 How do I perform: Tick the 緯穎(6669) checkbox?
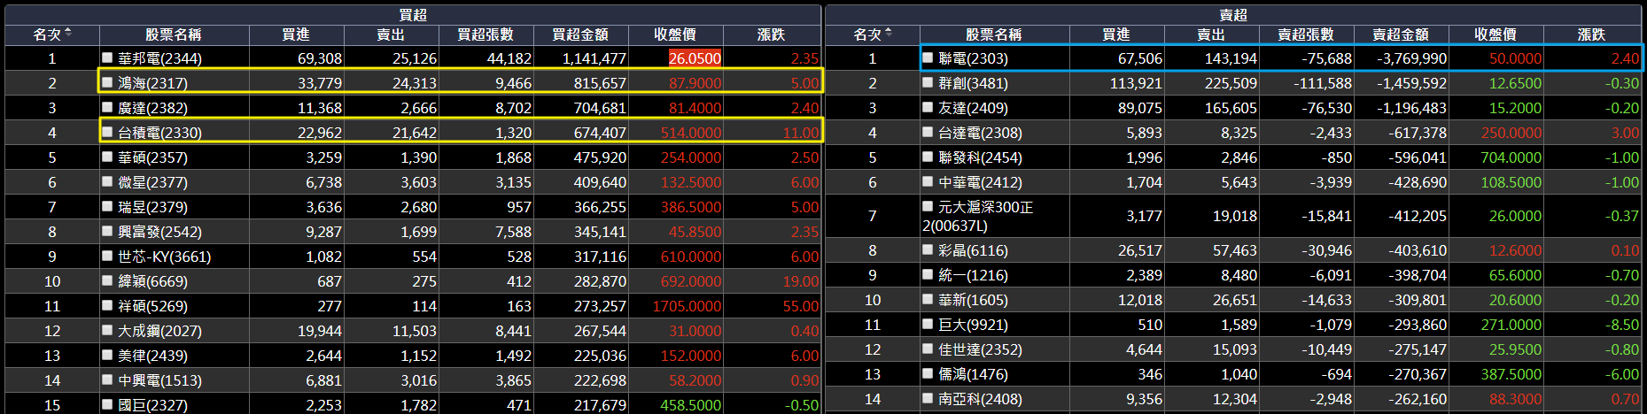(107, 280)
